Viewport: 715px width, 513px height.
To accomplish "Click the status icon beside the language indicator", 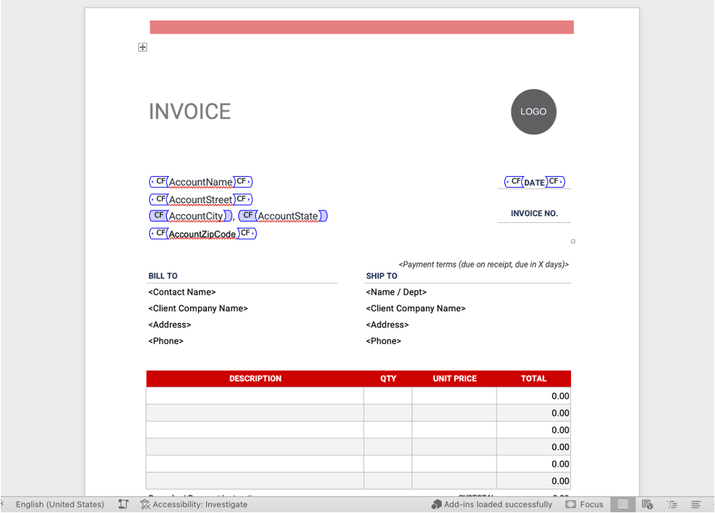I will pos(123,504).
